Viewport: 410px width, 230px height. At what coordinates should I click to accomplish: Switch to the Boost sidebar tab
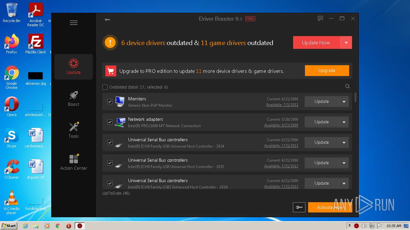tap(74, 99)
